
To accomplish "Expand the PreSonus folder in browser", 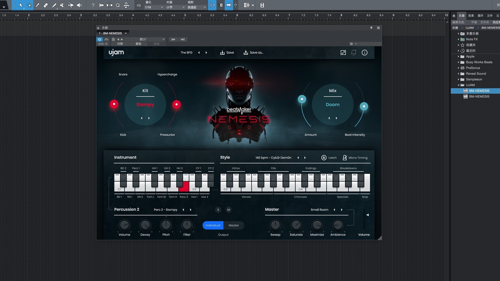I will coord(458,68).
